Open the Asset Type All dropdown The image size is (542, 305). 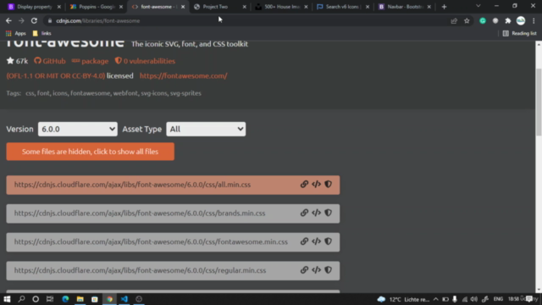click(206, 129)
